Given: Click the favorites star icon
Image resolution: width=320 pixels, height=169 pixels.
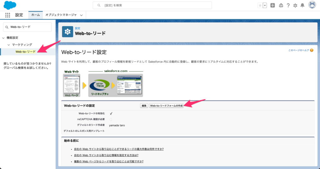Looking at the screenshot, I should (x=260, y=6).
